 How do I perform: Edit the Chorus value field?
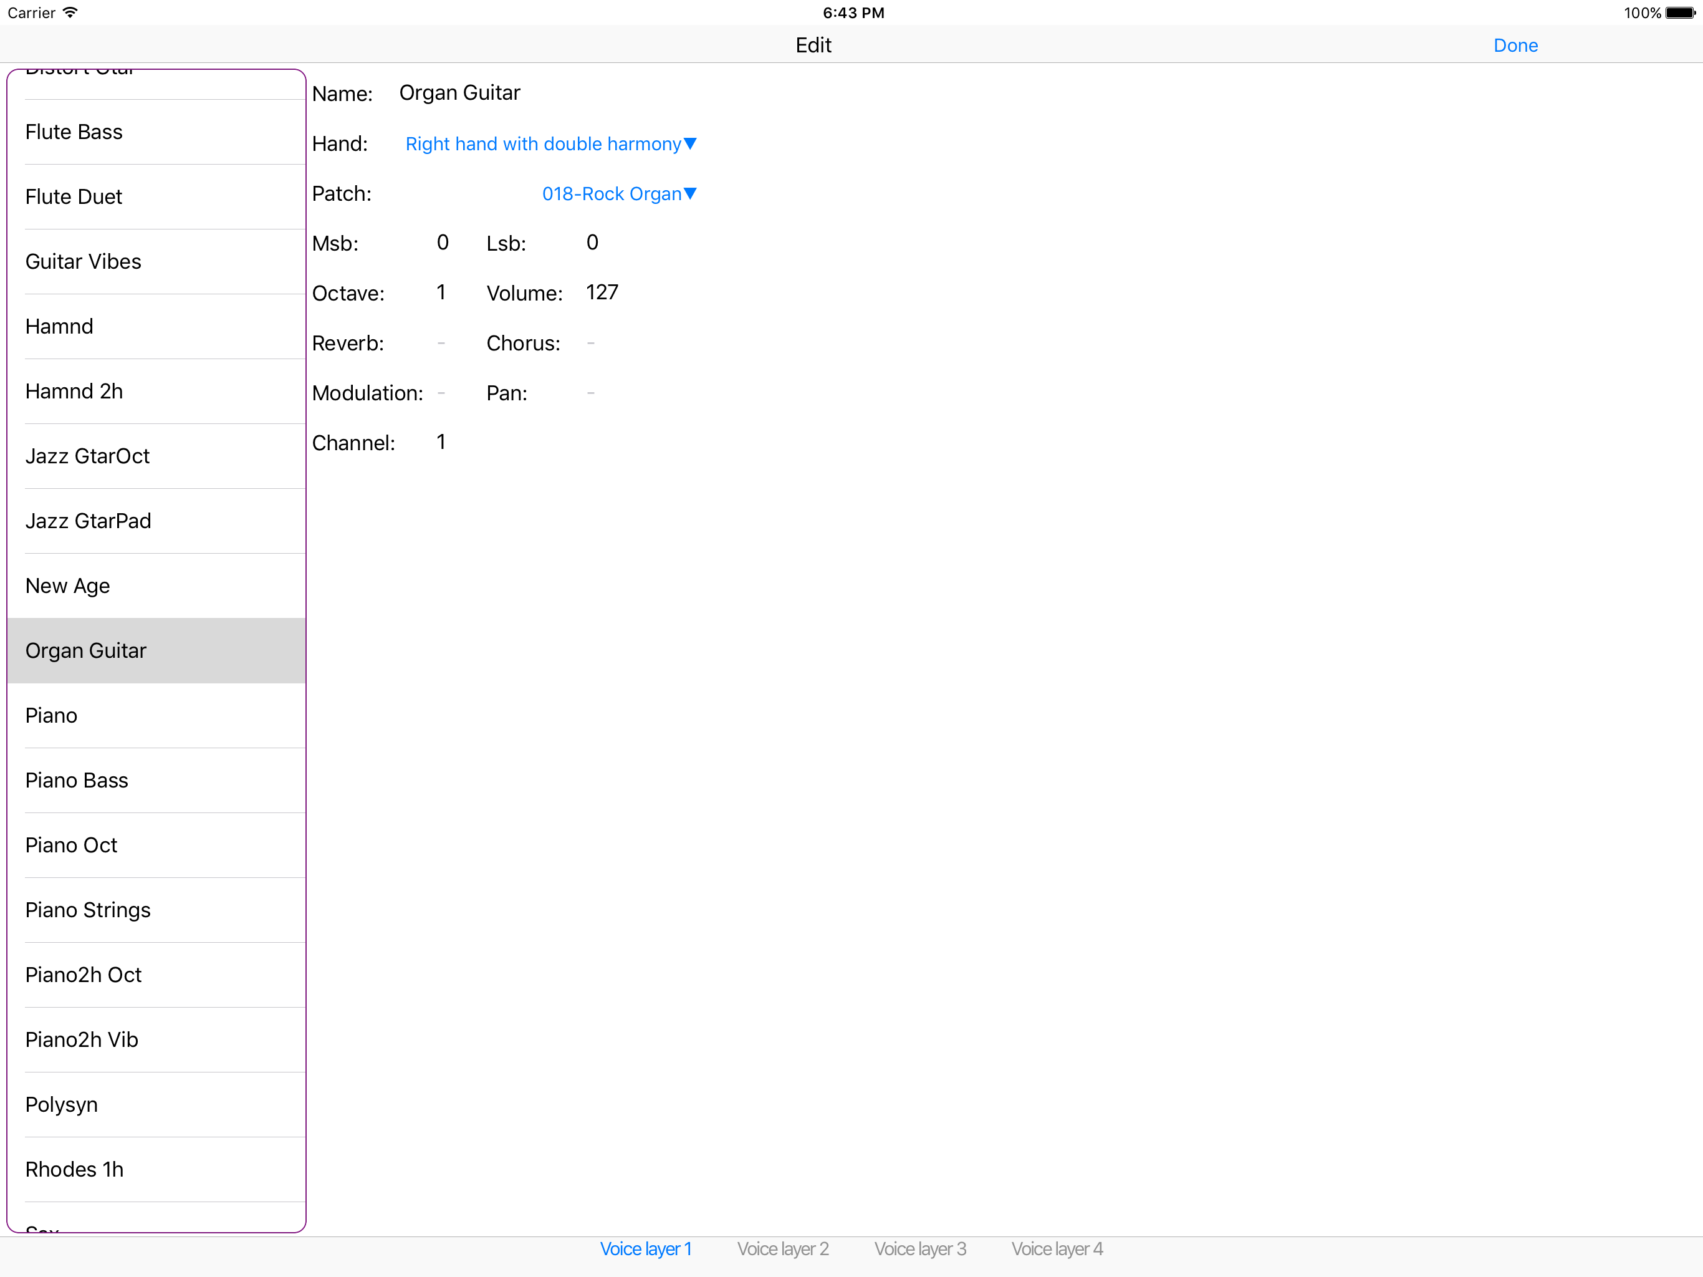click(592, 344)
